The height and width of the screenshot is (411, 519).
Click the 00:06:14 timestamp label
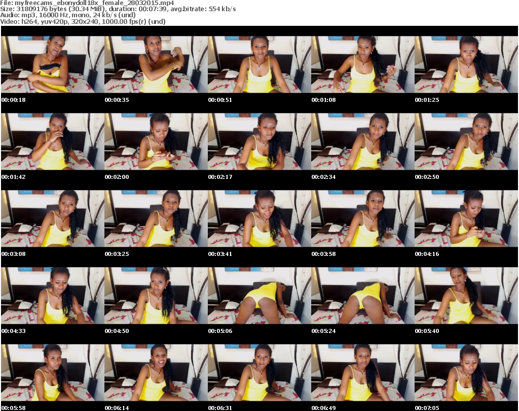click(x=117, y=408)
